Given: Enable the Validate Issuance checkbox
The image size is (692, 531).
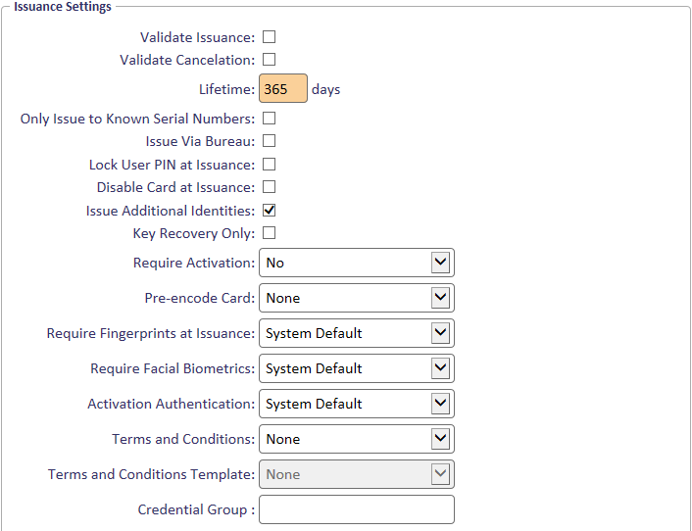Looking at the screenshot, I should tap(270, 37).
